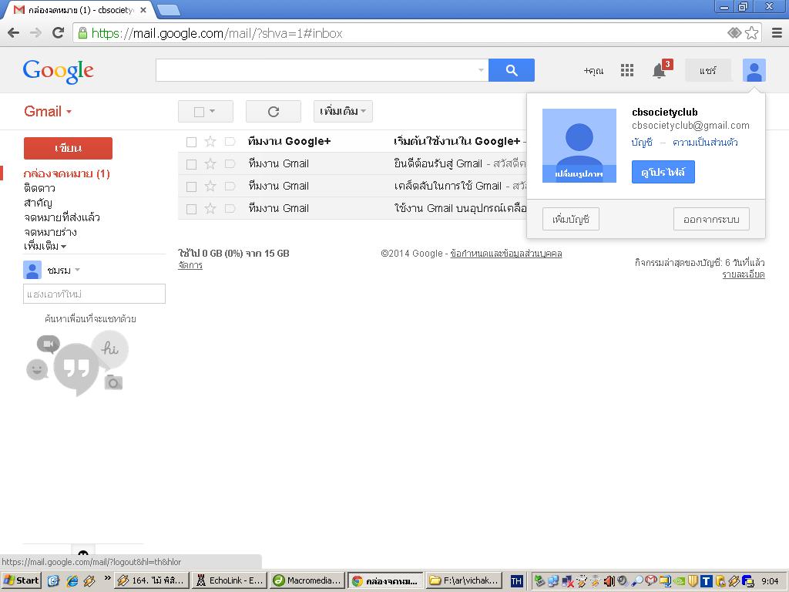Open search options arrow in search box
The height and width of the screenshot is (592, 789).
click(481, 70)
